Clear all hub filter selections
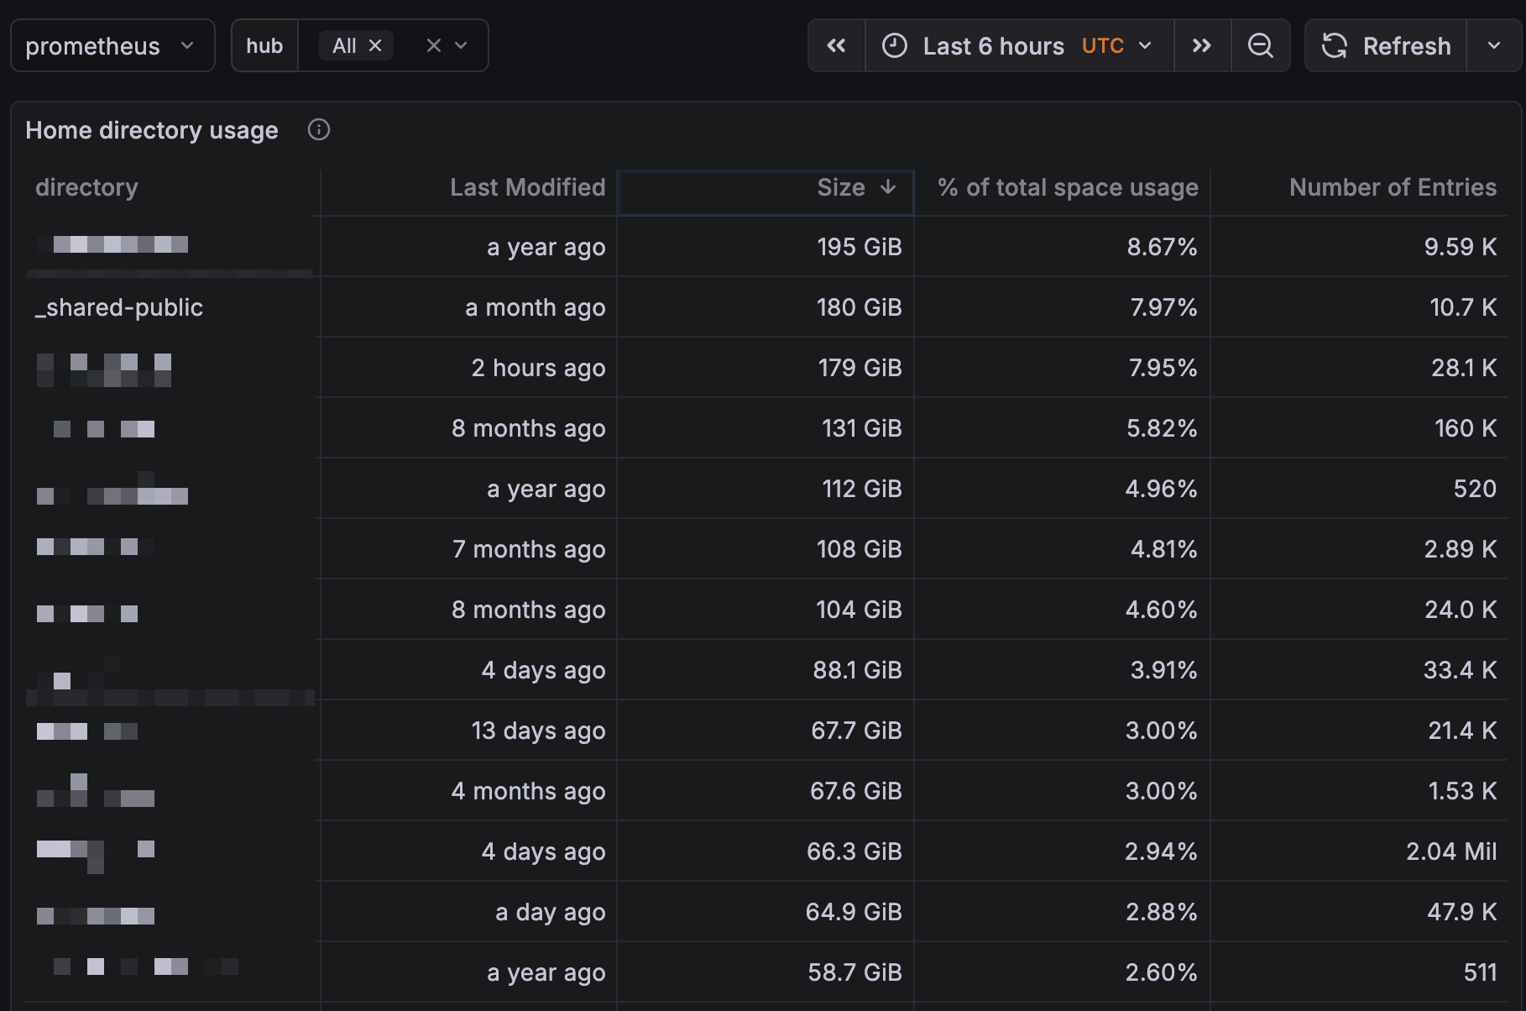This screenshot has width=1526, height=1011. (433, 45)
